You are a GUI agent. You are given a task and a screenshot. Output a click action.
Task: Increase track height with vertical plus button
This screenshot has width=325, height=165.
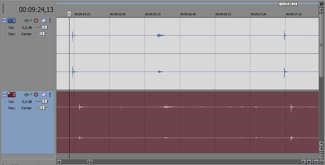point(322,149)
